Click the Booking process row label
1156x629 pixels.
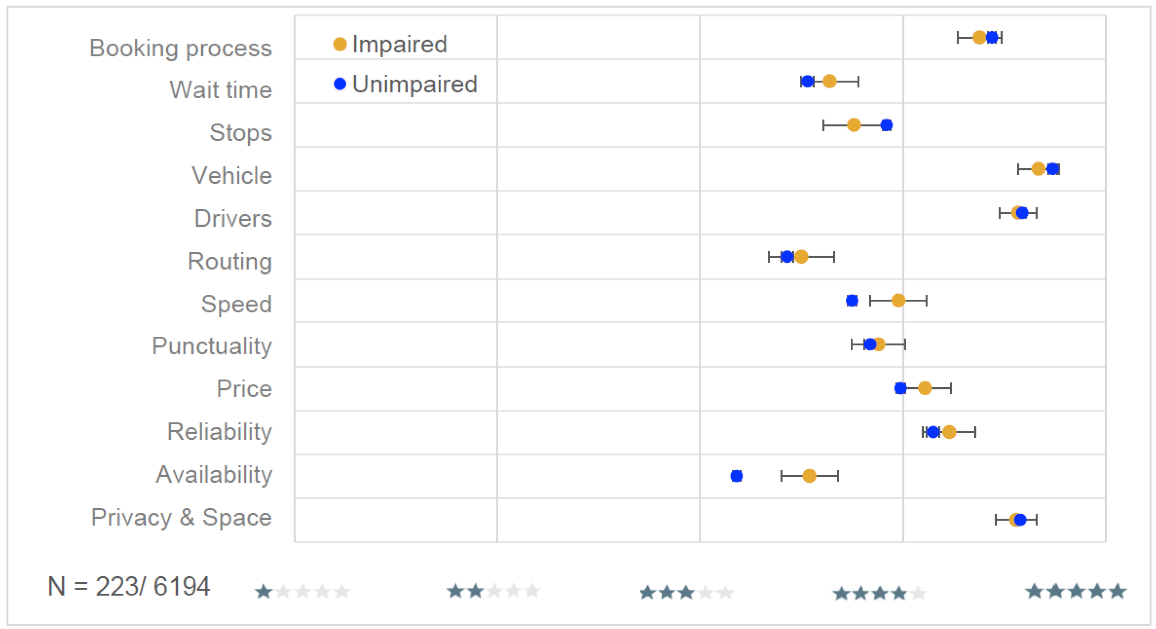[x=180, y=48]
